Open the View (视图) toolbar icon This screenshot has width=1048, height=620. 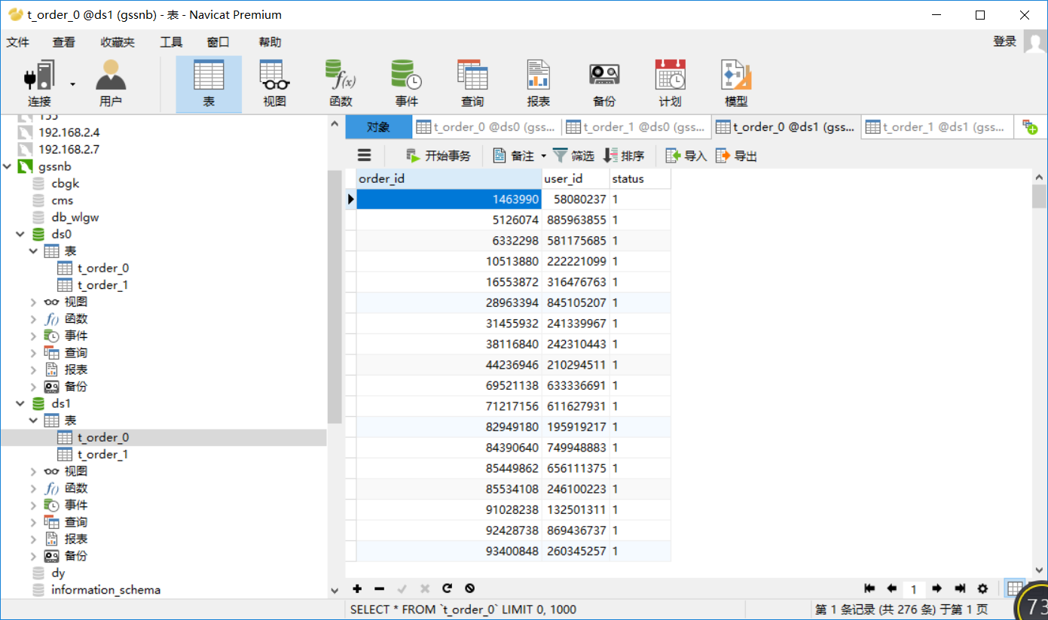[x=275, y=84]
